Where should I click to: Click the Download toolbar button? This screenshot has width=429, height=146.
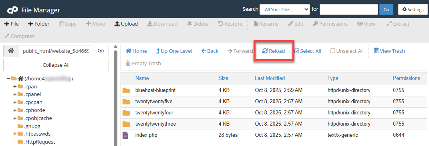(163, 24)
